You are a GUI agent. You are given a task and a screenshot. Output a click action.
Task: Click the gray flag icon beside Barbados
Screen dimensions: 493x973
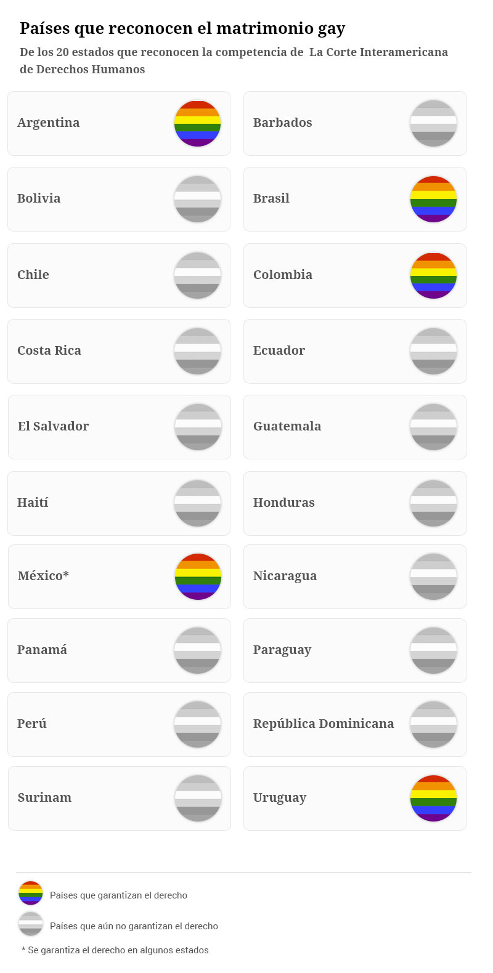tap(433, 123)
